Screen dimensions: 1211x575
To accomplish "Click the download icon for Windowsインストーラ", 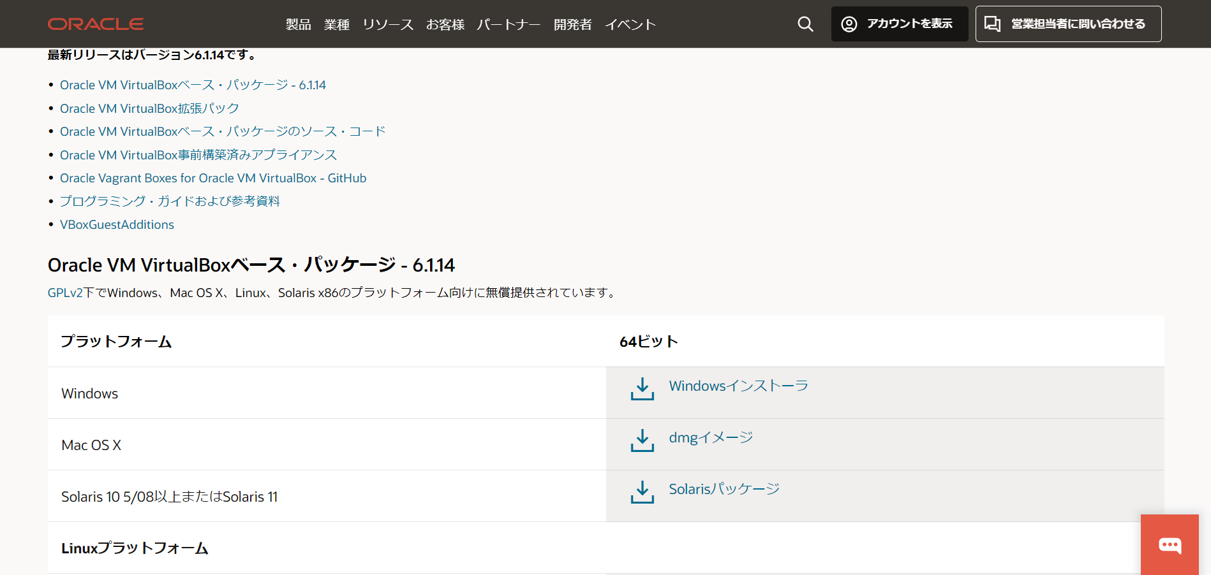I will click(642, 388).
